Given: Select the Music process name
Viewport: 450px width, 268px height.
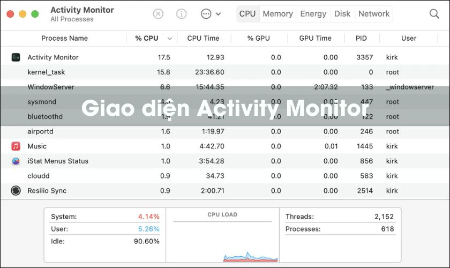Looking at the screenshot, I should coord(37,146).
